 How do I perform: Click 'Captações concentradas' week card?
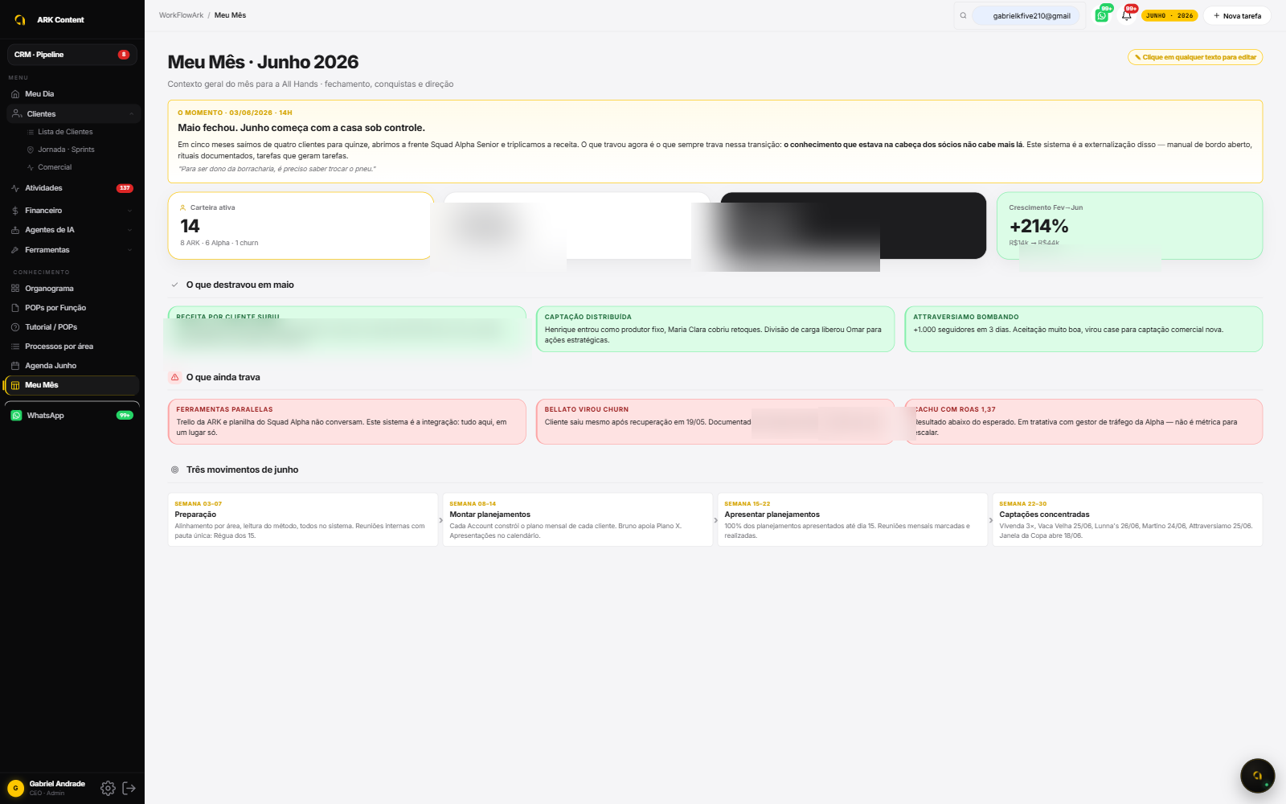tap(1127, 519)
